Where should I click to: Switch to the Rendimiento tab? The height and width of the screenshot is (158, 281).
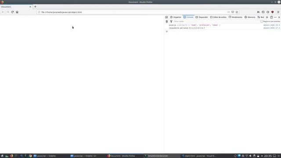(x=235, y=17)
